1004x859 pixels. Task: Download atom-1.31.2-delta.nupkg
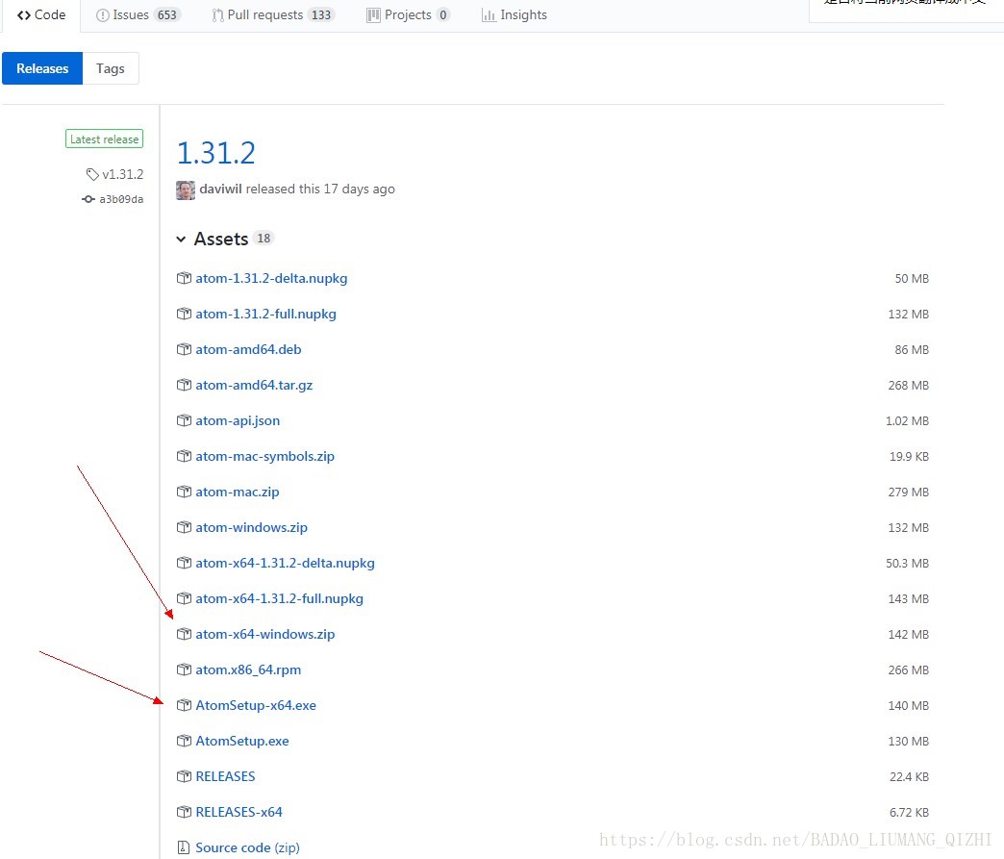pyautogui.click(x=271, y=279)
